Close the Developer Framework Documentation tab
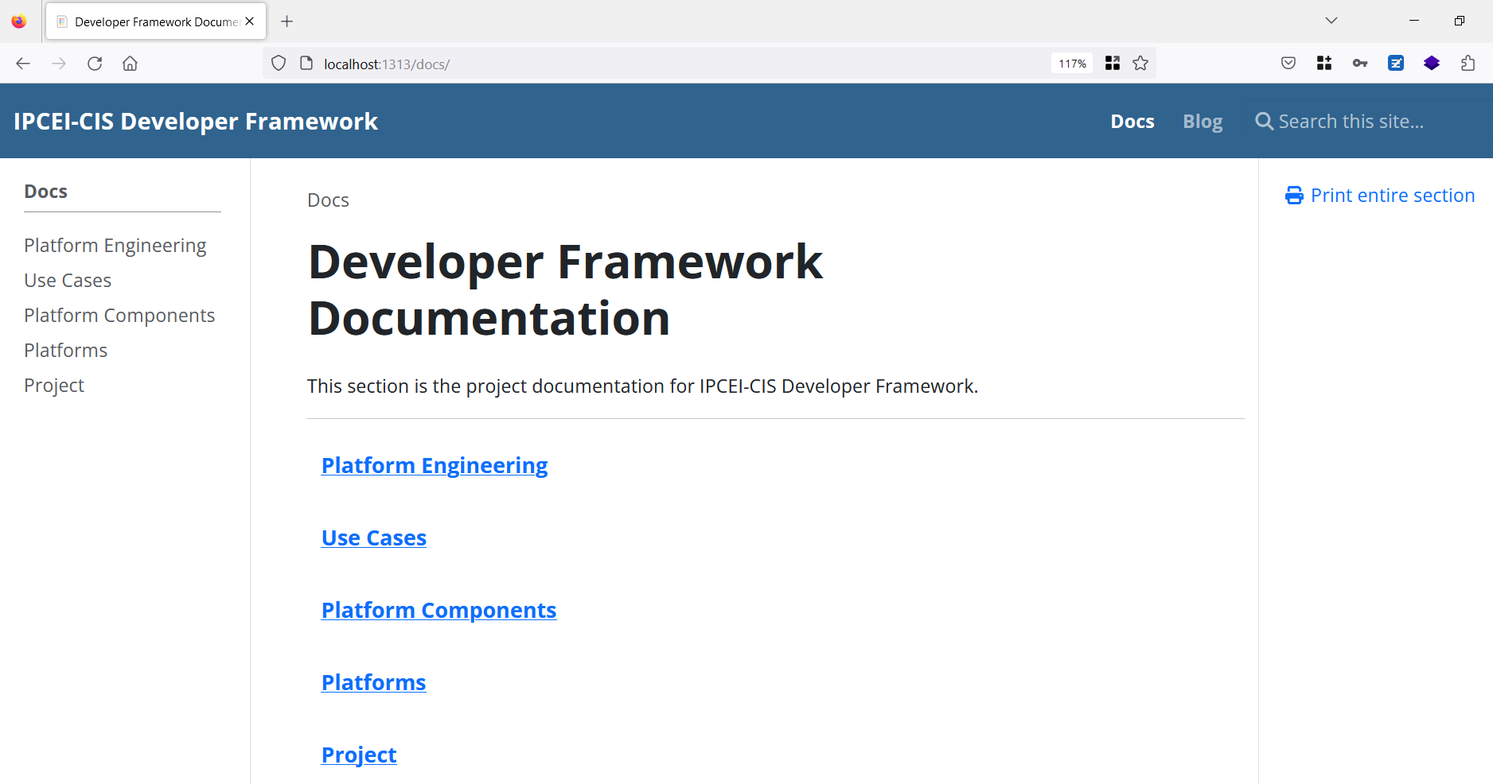Screen dimensions: 1493x784 click(x=250, y=21)
